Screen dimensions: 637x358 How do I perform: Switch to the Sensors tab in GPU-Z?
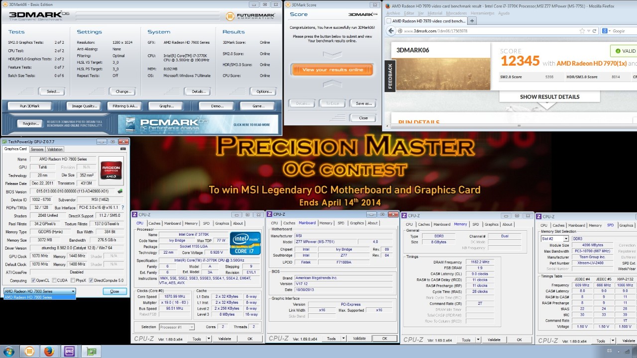37,149
